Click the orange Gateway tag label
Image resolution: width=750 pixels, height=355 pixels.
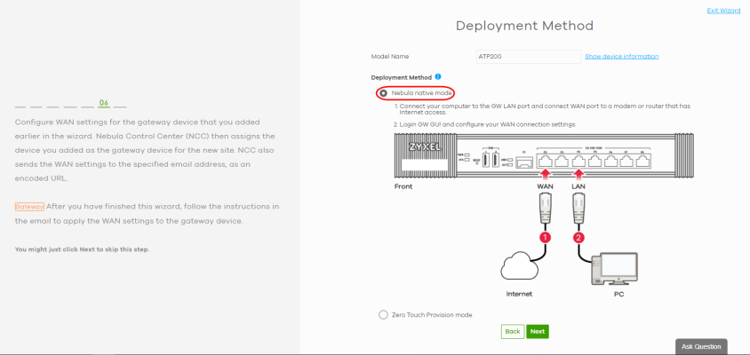point(29,206)
